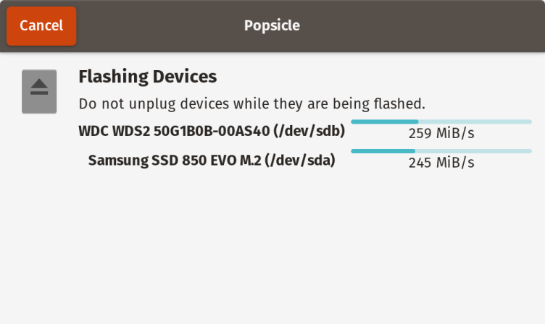Screen dimensions: 545x324
Task: Click the 259 MiB/s speed readout
Action: [x=441, y=134]
